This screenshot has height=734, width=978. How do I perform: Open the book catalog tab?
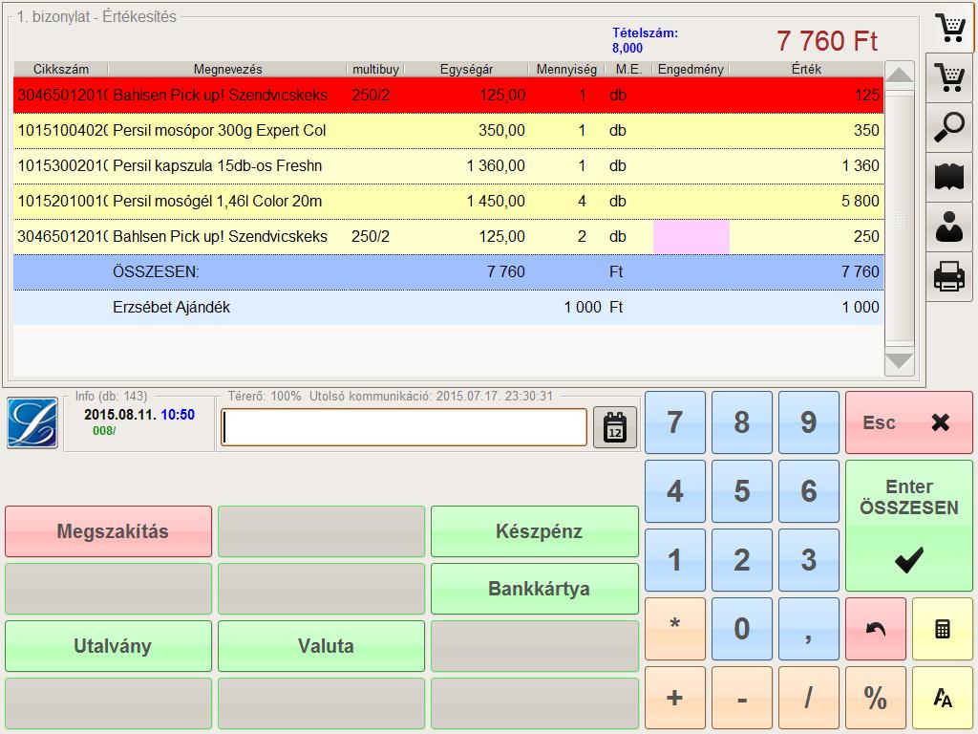coord(950,177)
